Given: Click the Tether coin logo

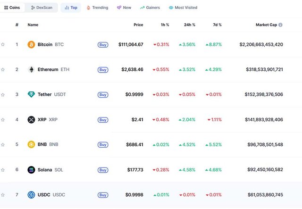Looking at the screenshot, I should click(31, 94).
